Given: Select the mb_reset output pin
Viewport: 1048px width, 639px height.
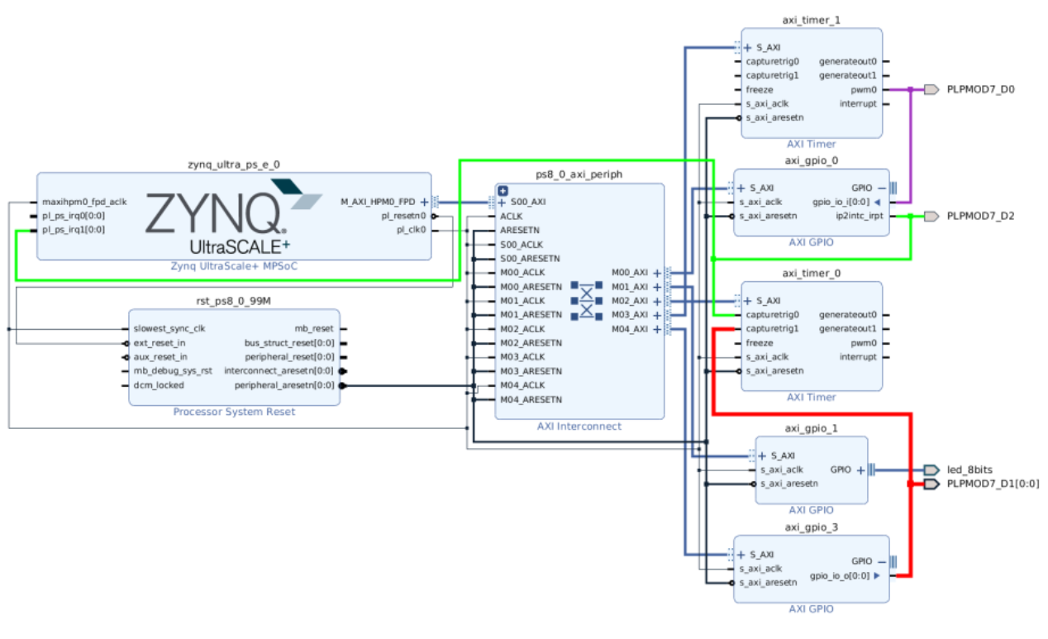Looking at the screenshot, I should pyautogui.click(x=314, y=328).
